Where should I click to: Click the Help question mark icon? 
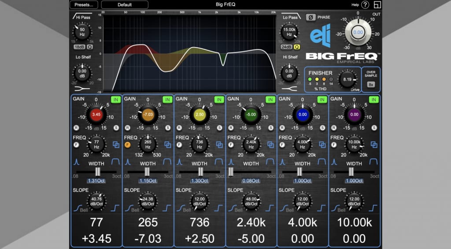(x=365, y=4)
